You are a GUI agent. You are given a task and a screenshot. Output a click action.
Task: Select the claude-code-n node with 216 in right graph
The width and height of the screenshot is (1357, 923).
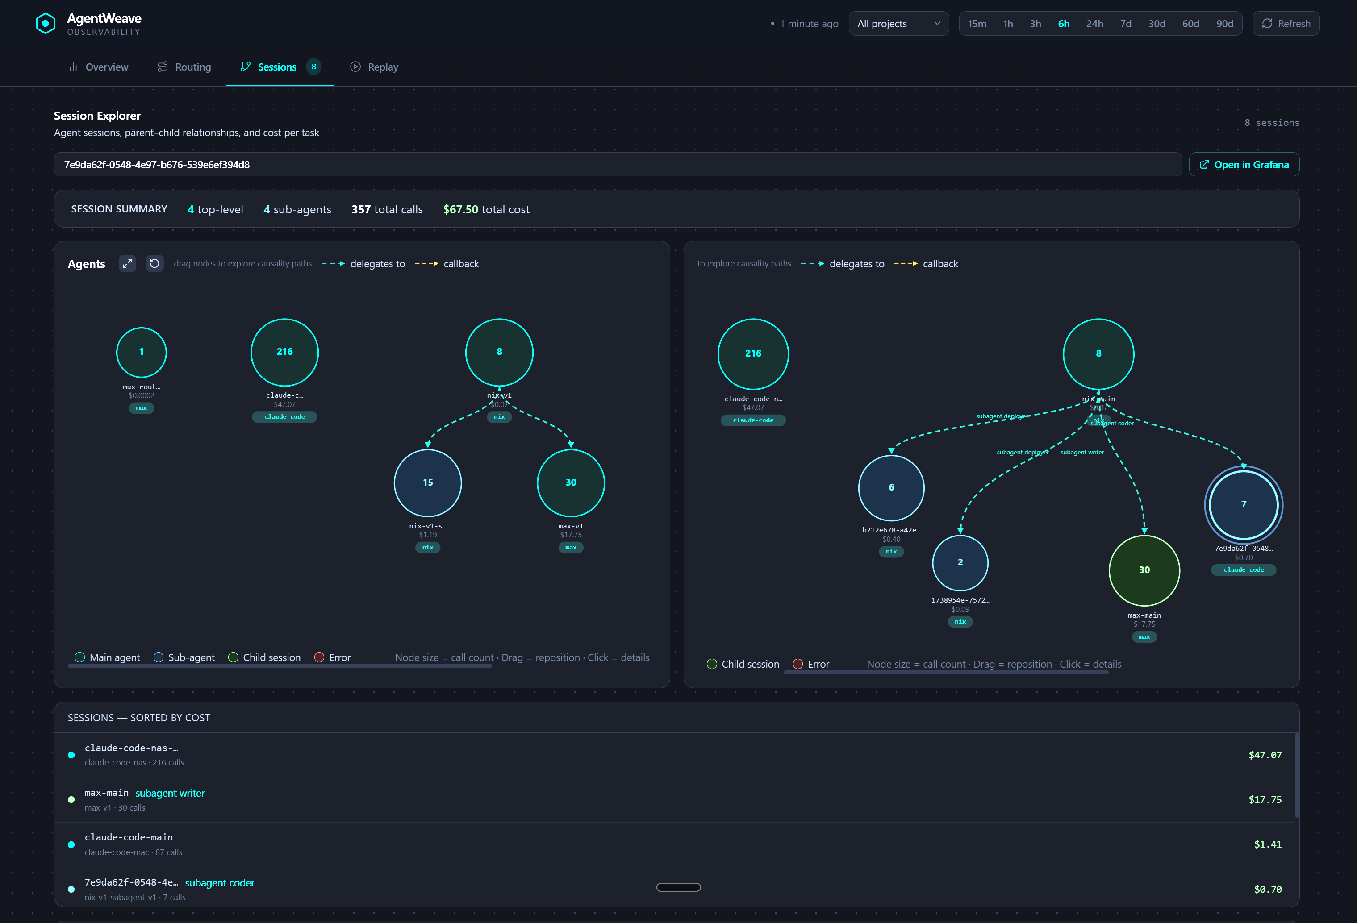[x=753, y=354]
